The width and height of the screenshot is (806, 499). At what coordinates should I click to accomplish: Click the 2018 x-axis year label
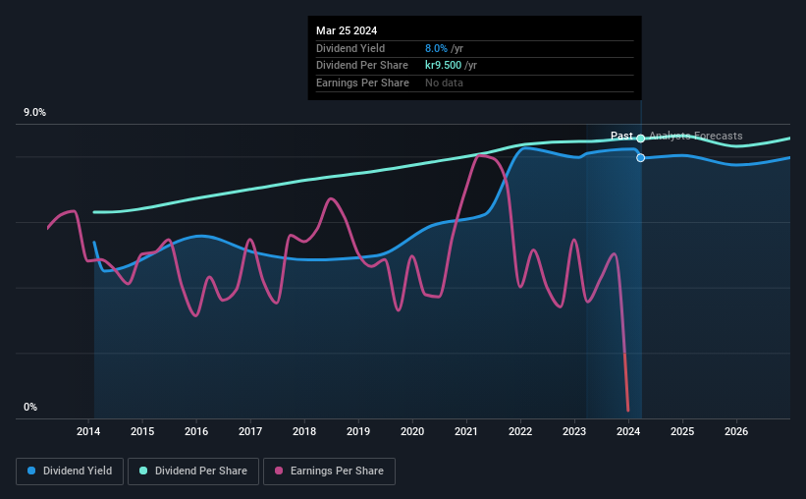coord(304,431)
